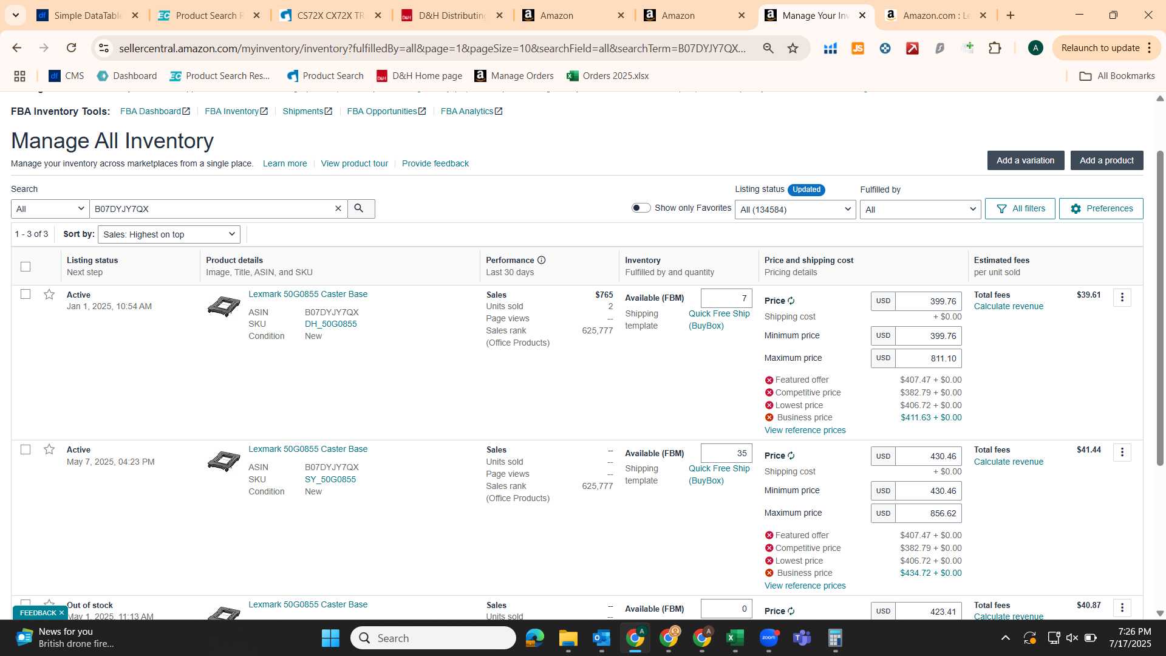Open the SKU link DH_50G0855
Image resolution: width=1166 pixels, height=656 pixels.
pyautogui.click(x=330, y=324)
